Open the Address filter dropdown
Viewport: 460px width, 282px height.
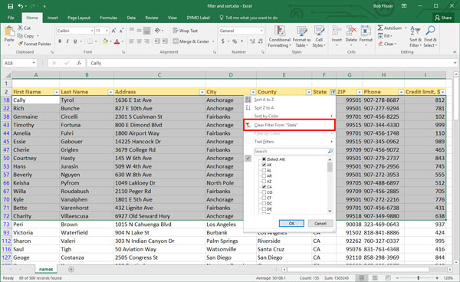[x=202, y=92]
